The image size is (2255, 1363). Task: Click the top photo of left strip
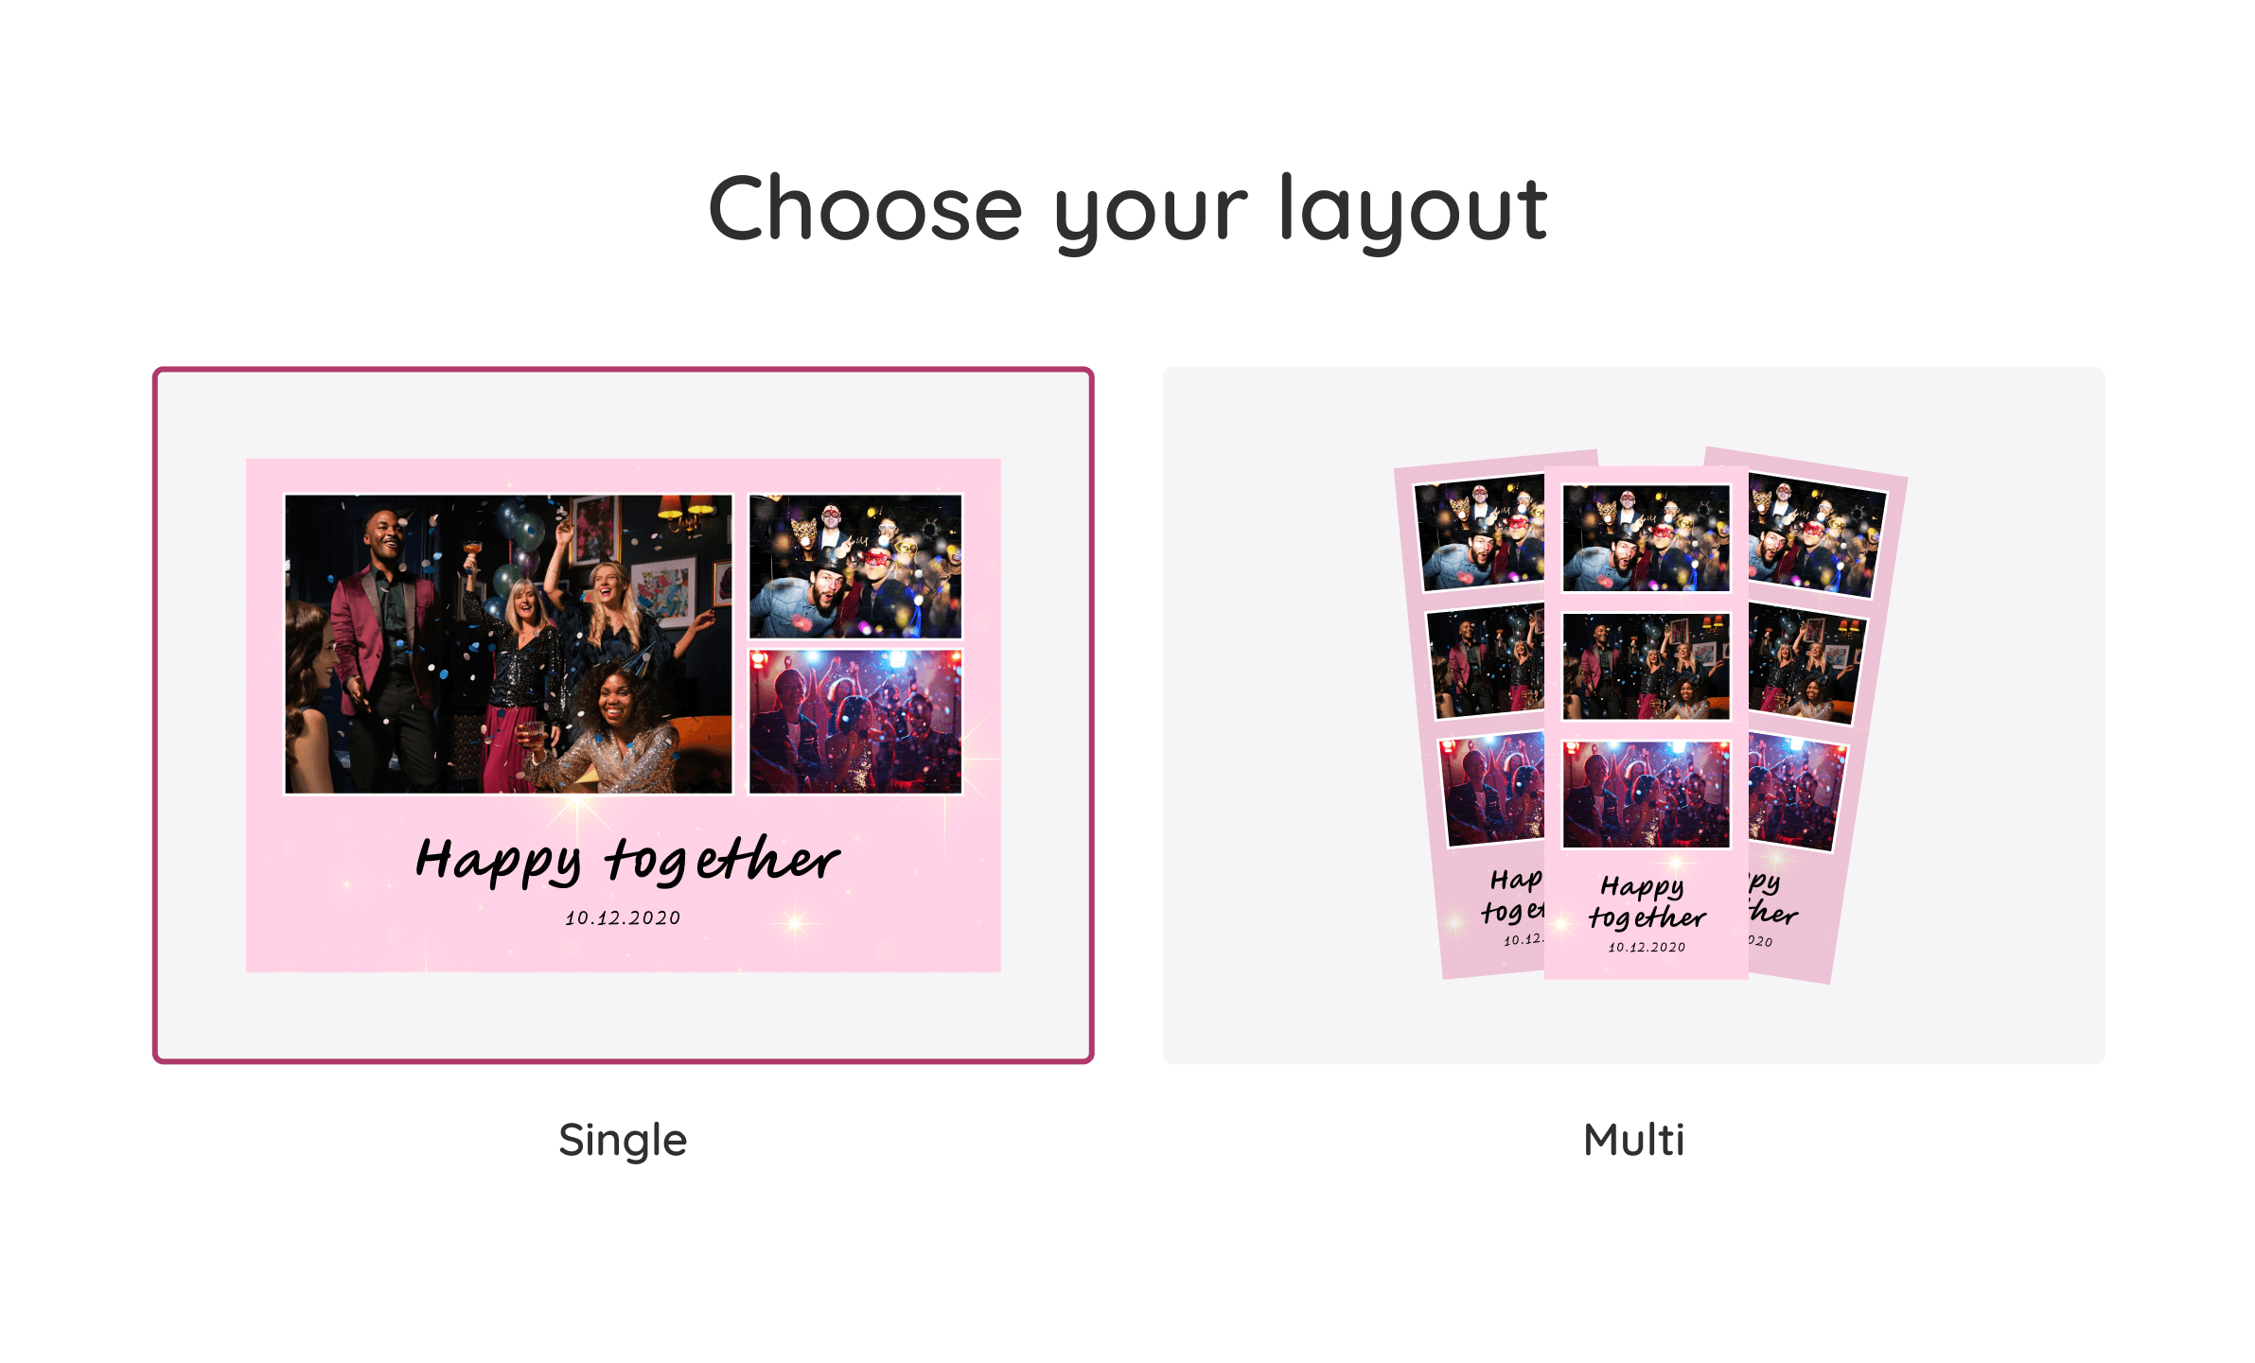click(x=1479, y=531)
